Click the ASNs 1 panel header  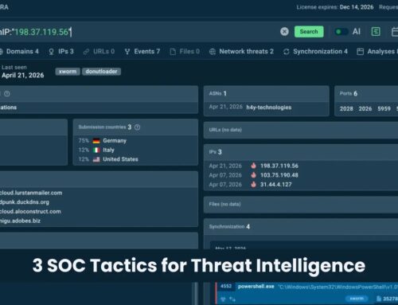[x=266, y=93]
